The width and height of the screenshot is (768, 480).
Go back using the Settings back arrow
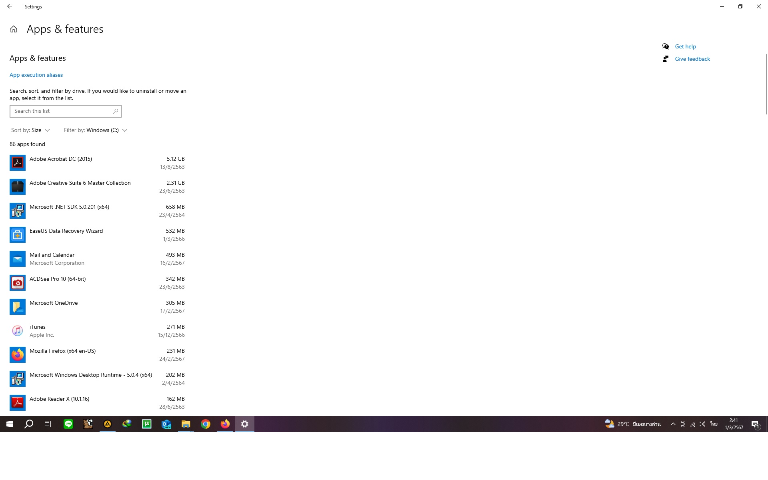pyautogui.click(x=10, y=6)
